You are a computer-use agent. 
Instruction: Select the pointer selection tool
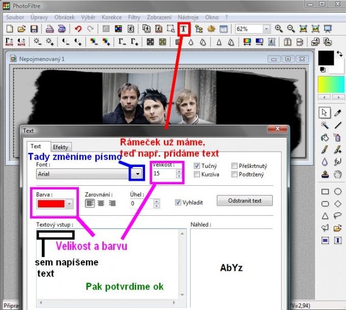click(325, 112)
